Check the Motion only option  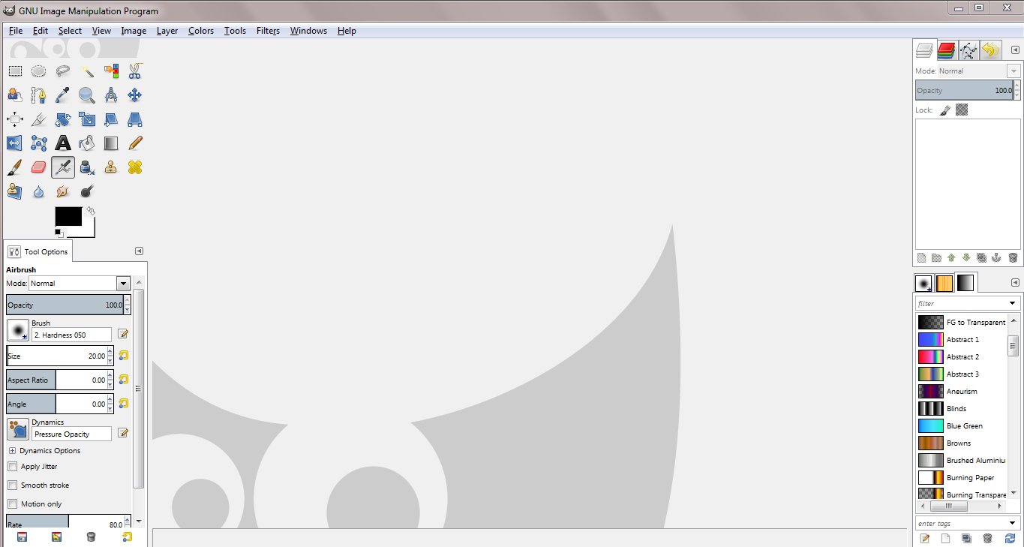[12, 504]
